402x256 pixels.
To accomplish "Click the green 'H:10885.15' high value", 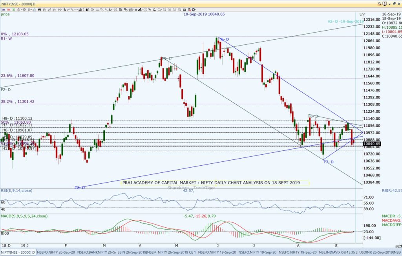I will 392,27.
